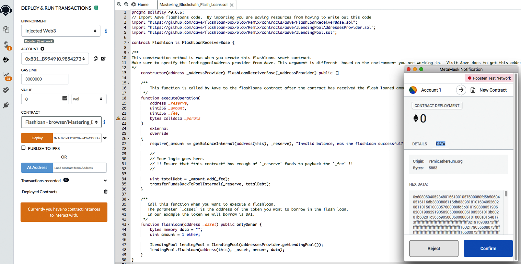This screenshot has width=521, height=264.
Task: Open the wei unit dropdown
Action: (x=89, y=99)
